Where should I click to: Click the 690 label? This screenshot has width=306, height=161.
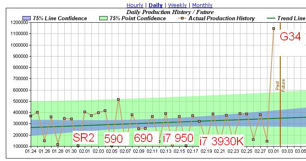click(143, 138)
